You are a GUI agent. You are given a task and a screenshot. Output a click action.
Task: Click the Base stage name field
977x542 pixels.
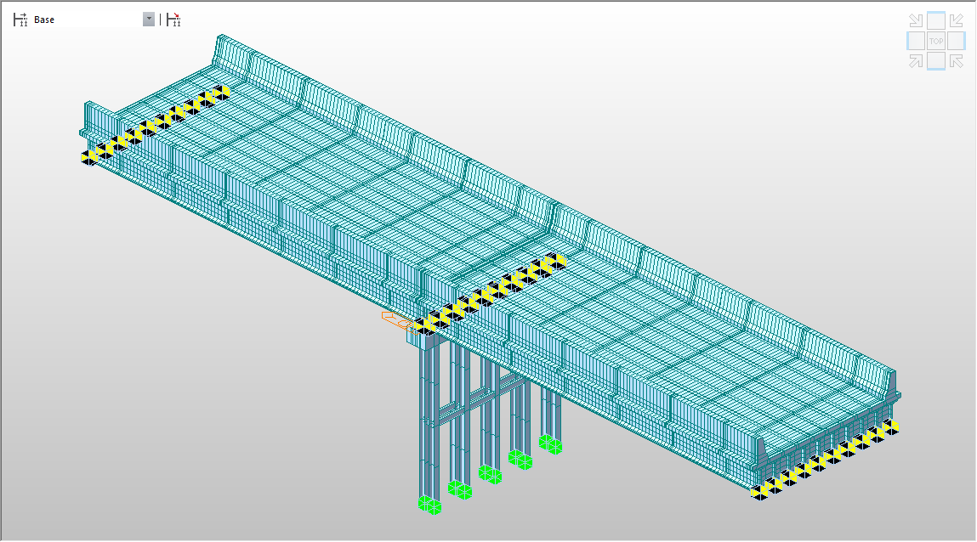point(85,20)
